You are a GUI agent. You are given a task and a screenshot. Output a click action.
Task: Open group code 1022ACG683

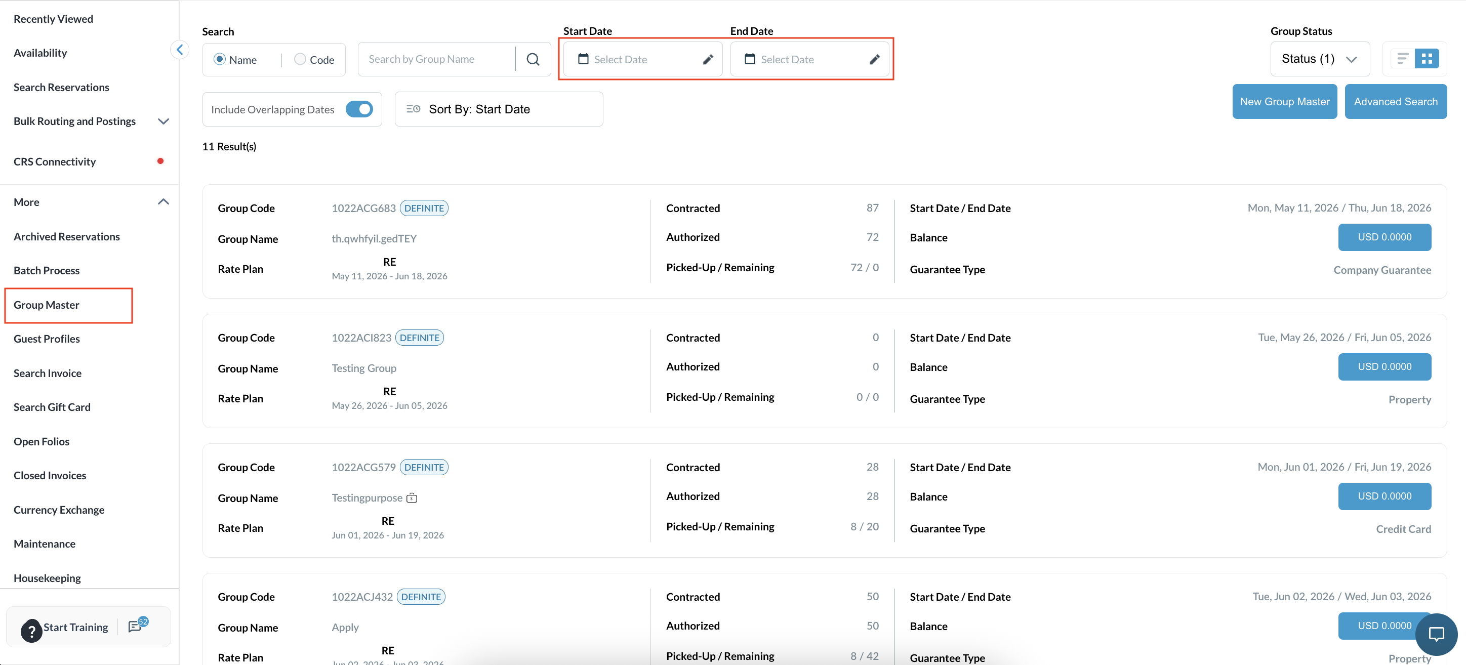point(363,208)
